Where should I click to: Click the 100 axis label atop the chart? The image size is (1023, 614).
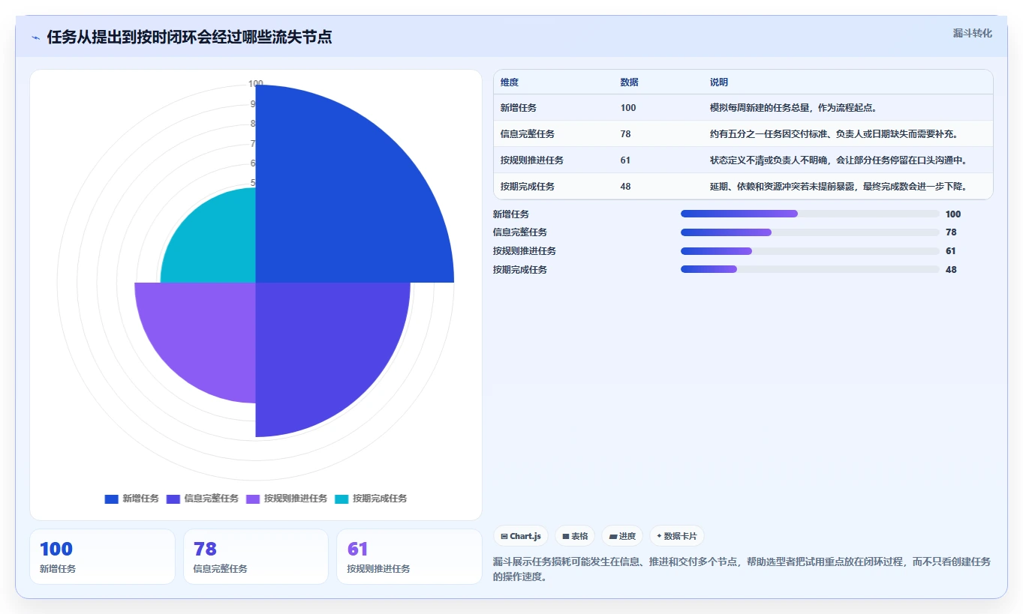pos(256,84)
